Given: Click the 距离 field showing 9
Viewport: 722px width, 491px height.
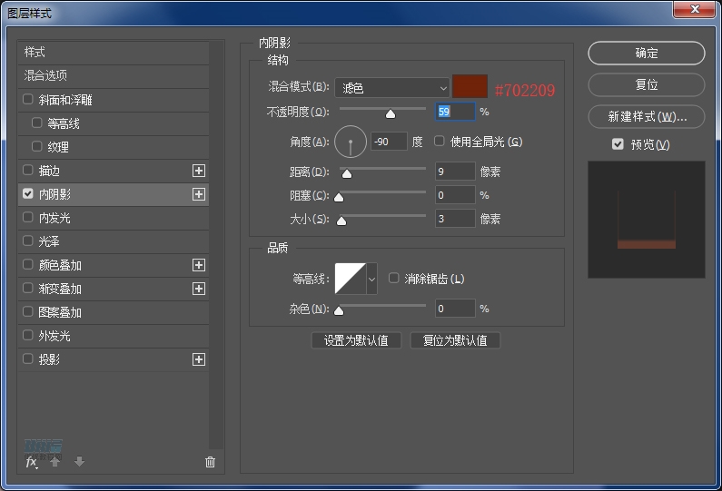Looking at the screenshot, I should [455, 172].
